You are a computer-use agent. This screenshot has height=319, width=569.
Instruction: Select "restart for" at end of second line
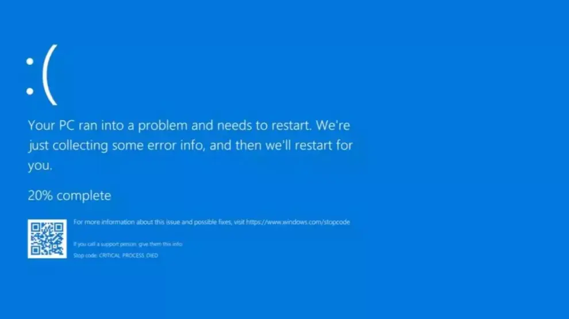pos(324,145)
